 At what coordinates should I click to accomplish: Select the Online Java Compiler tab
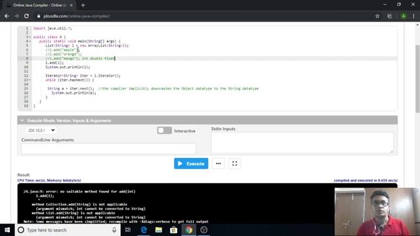pos(39,5)
